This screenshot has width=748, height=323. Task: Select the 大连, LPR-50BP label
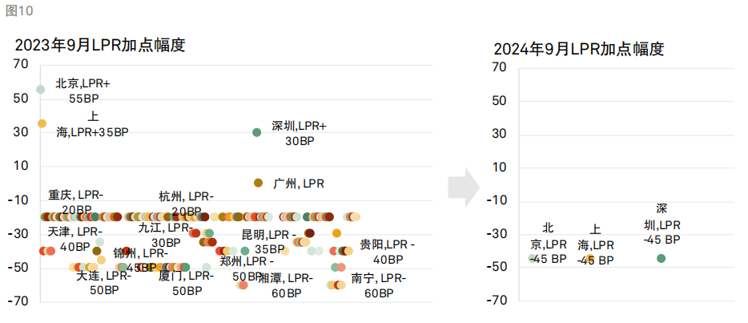(x=104, y=283)
